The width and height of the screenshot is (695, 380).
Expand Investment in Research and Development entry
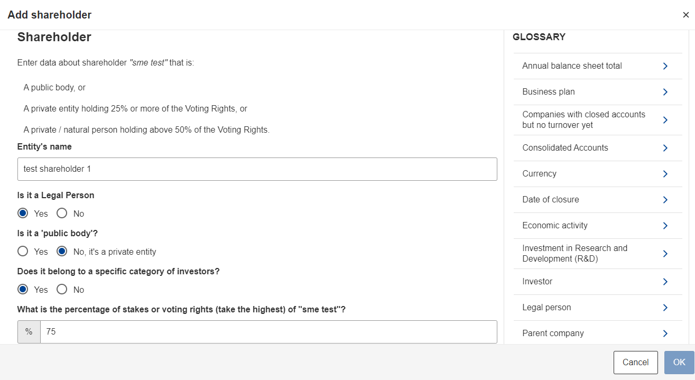[597, 254]
